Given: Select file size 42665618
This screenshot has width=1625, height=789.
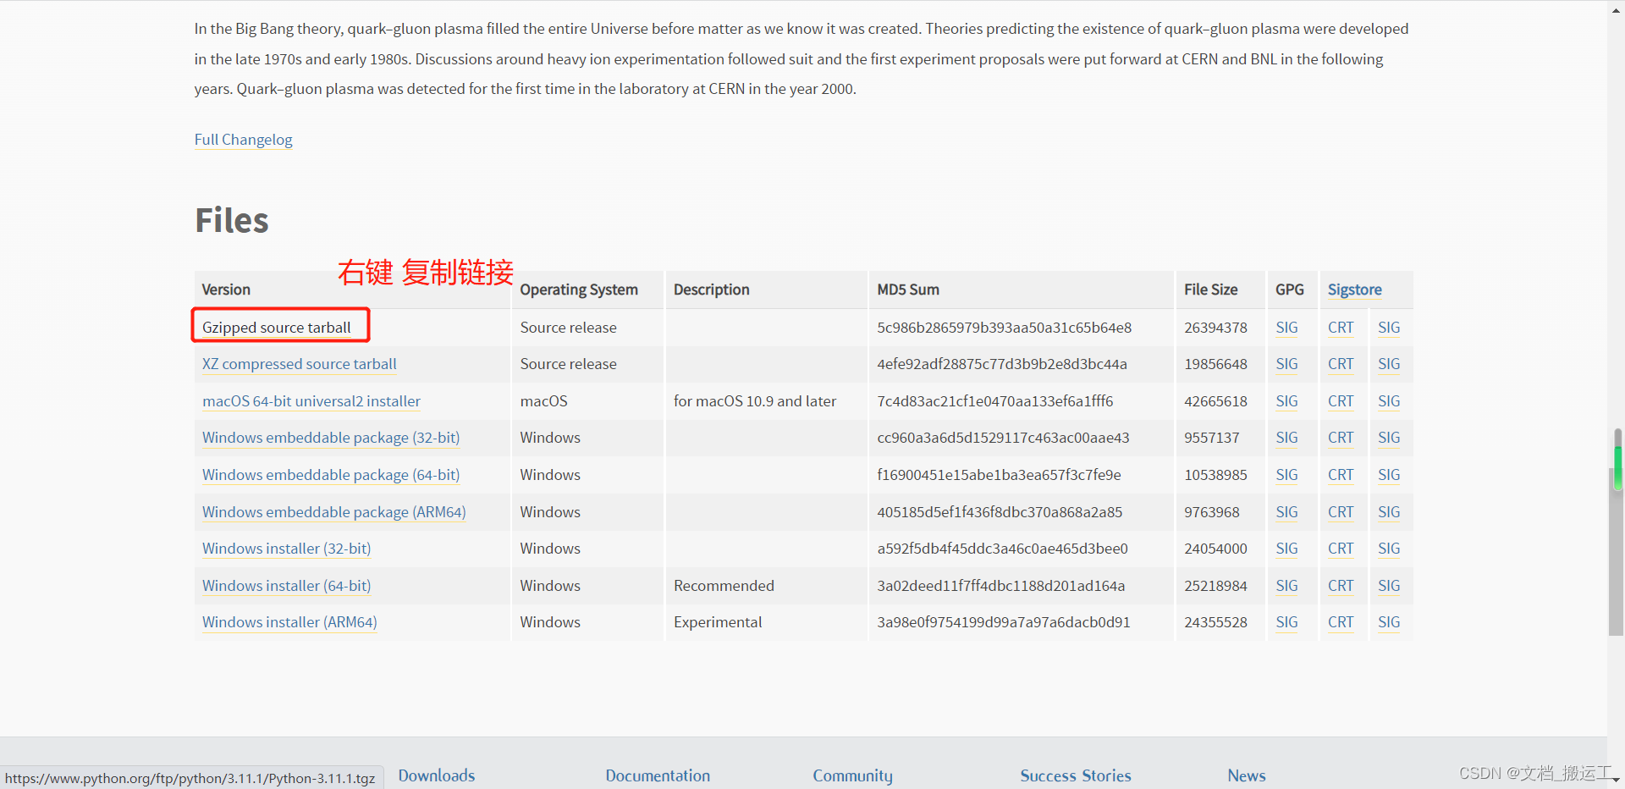Looking at the screenshot, I should tap(1215, 401).
